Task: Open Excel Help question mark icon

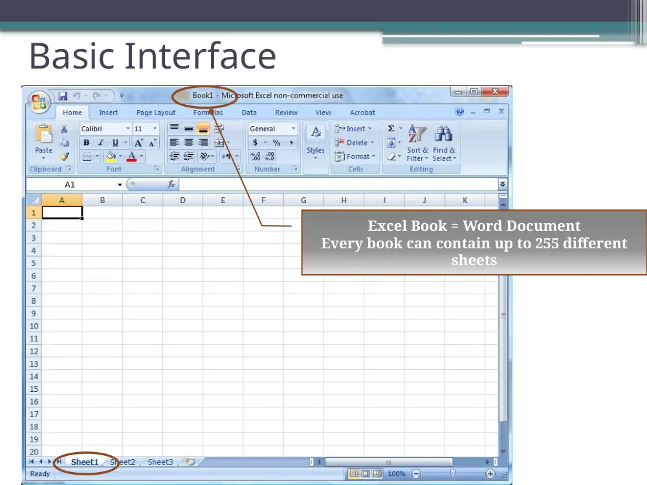Action: 459,111
